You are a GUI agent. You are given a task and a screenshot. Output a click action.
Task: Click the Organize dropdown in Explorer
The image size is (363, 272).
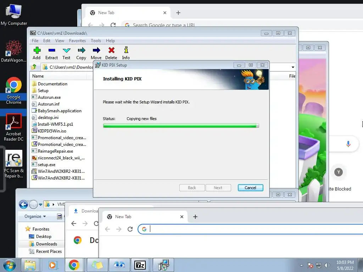coord(35,216)
